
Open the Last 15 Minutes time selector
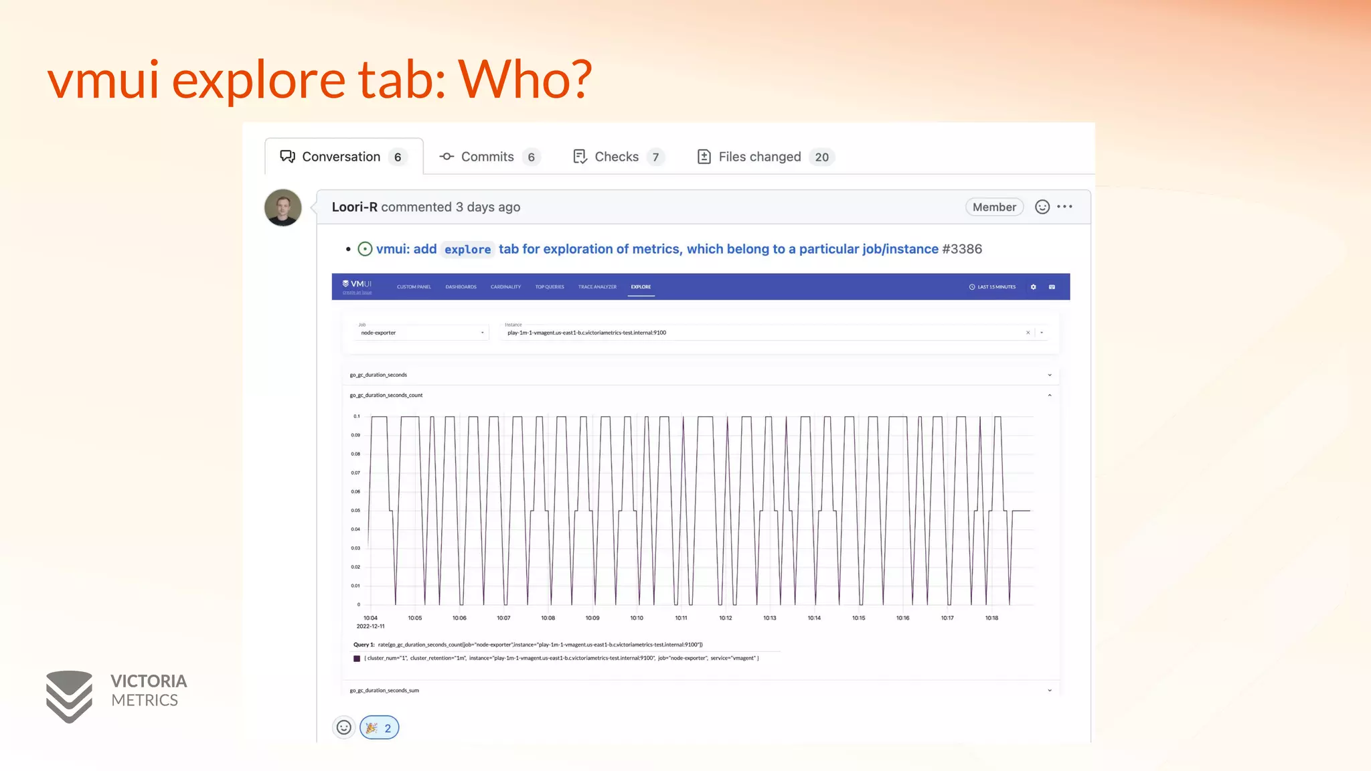[992, 287]
